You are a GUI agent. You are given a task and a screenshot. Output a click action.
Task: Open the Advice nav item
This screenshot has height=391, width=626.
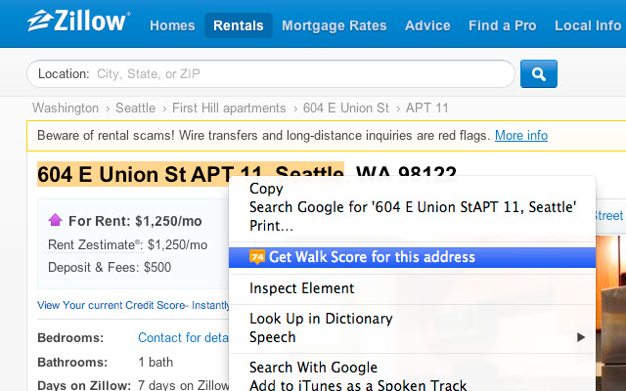427,25
